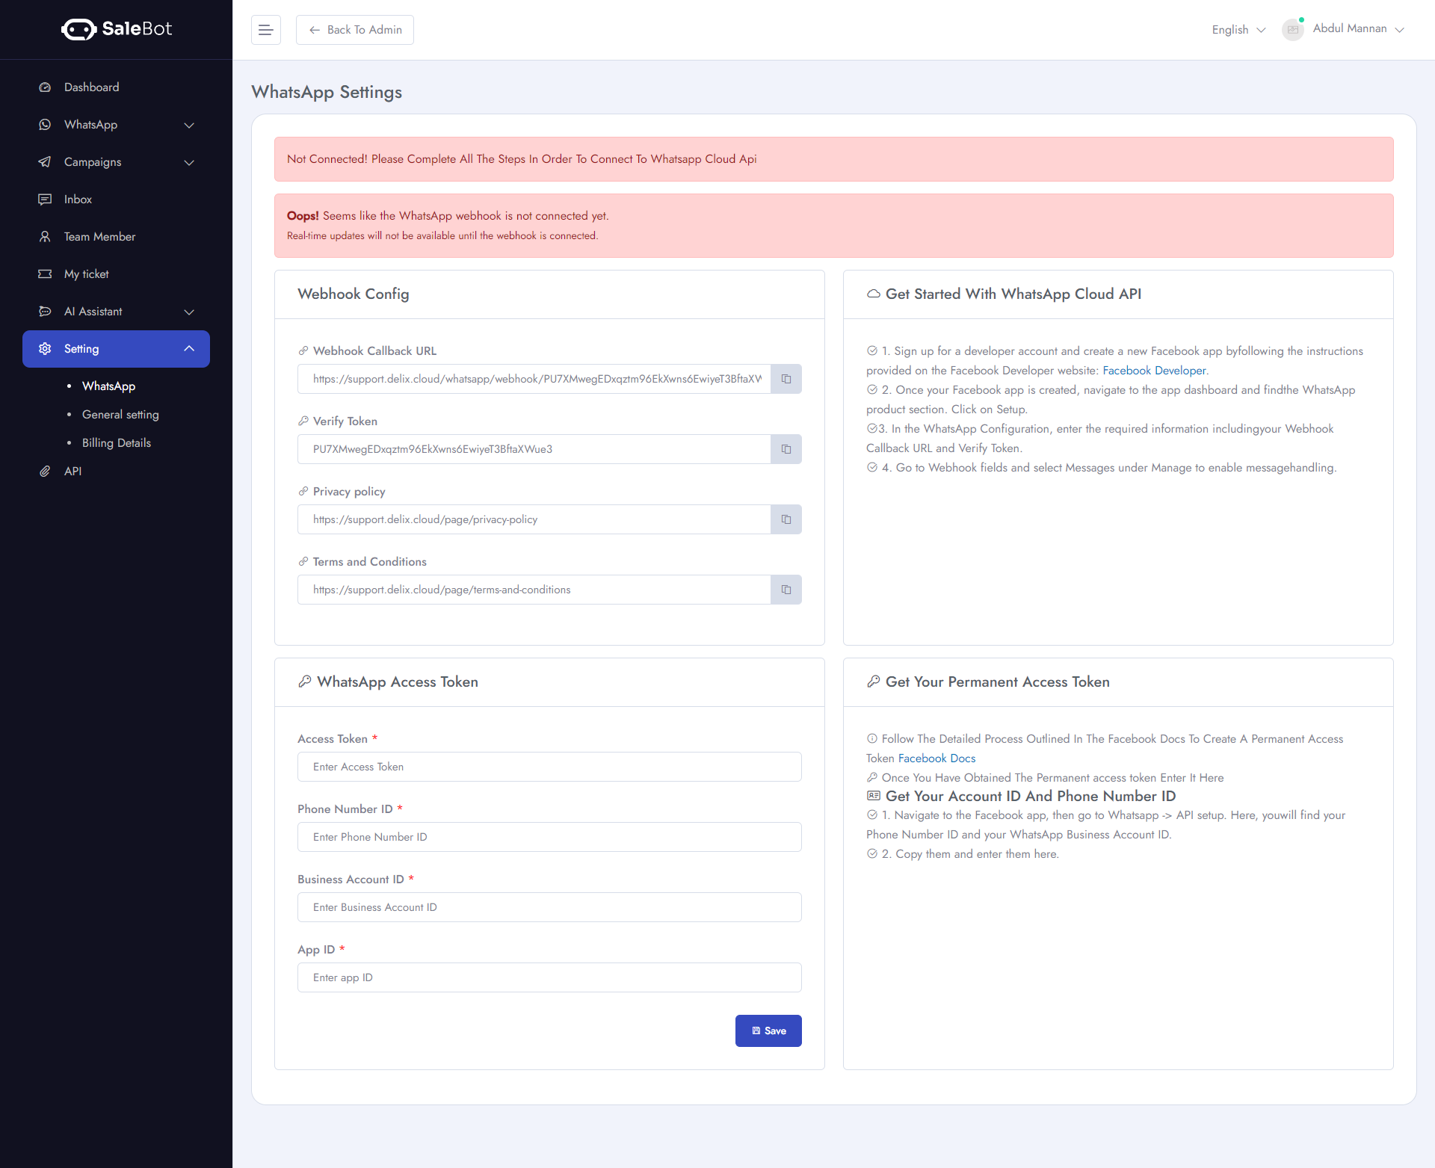
Task: Copy the Terms and Conditions URL
Action: pyautogui.click(x=786, y=590)
